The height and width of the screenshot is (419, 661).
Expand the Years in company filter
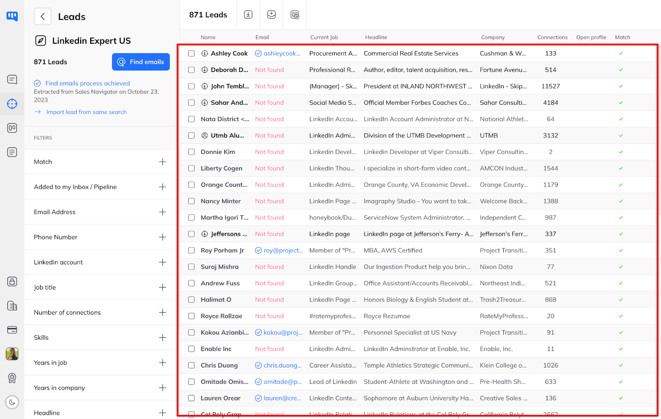(163, 388)
